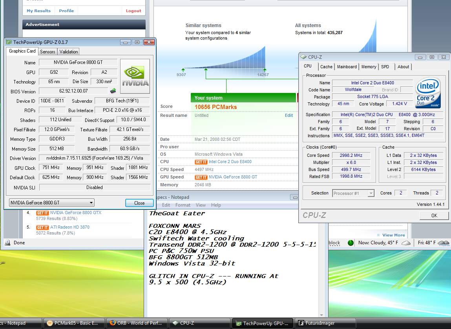This screenshot has height=329, width=451.
Task: Open the Intel Core 2 Duo E8400 CPU link
Action: [x=230, y=162]
